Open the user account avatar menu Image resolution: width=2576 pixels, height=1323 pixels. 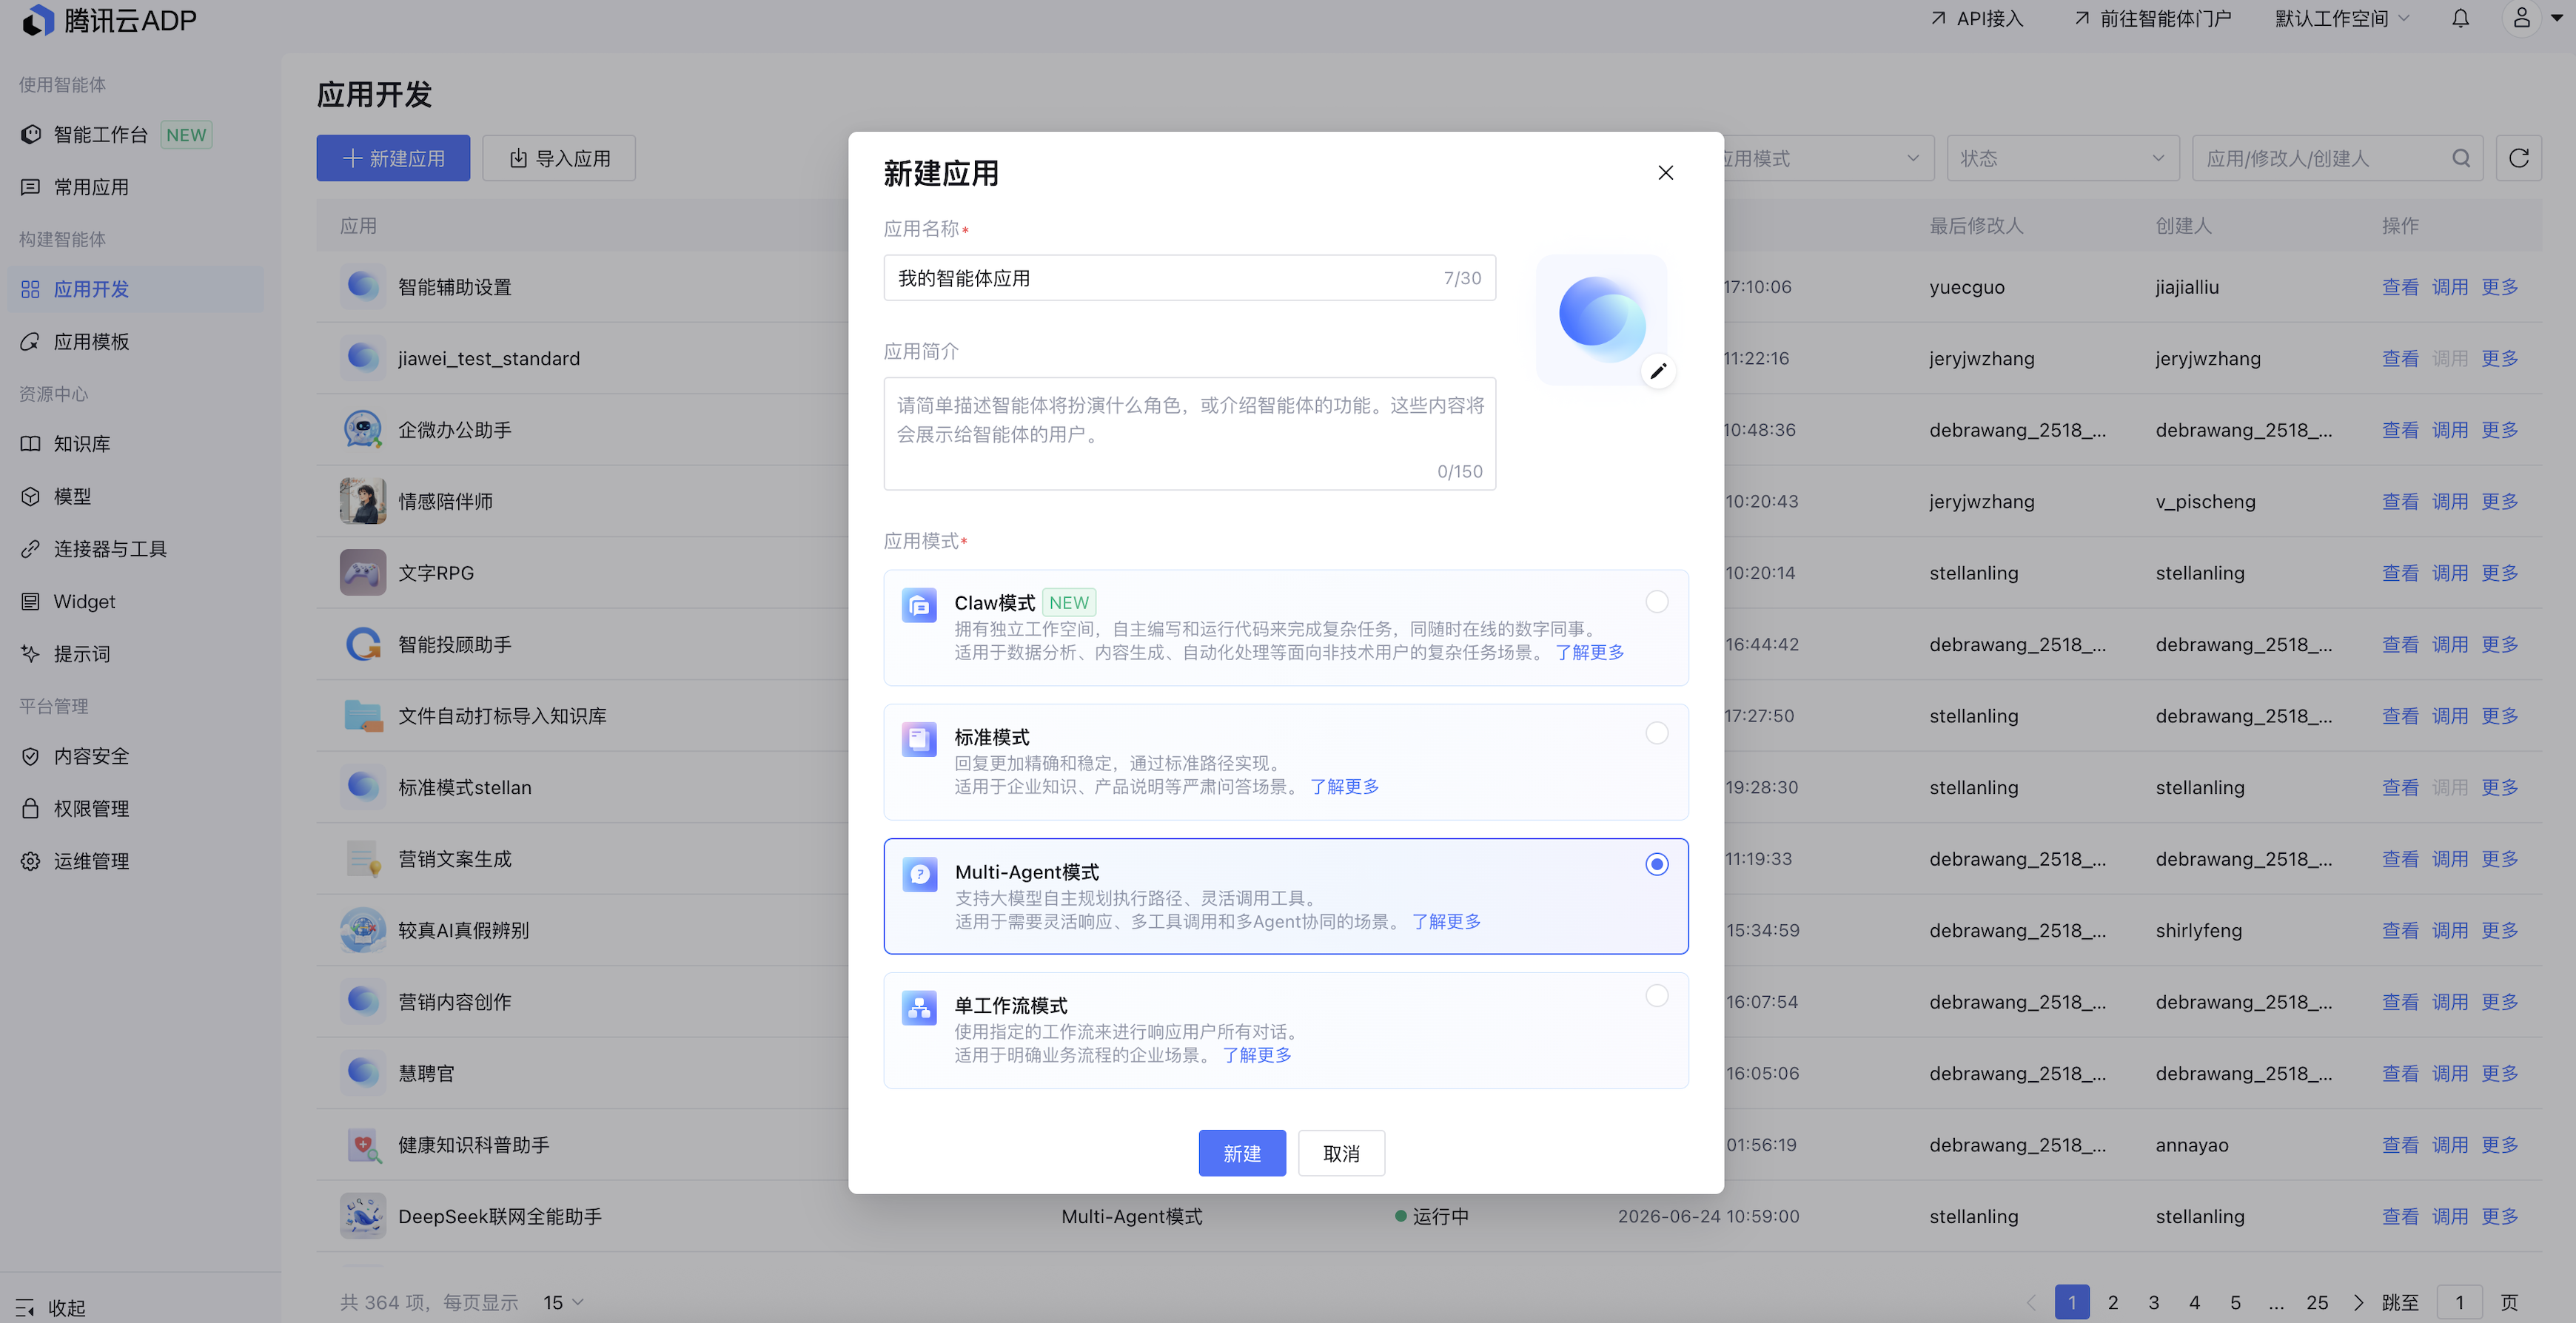coord(2521,19)
